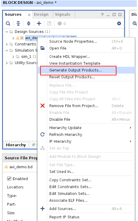This screenshot has height=221, width=138.
Task: Choose Add Sources menu entry
Action: pyautogui.click(x=86, y=209)
